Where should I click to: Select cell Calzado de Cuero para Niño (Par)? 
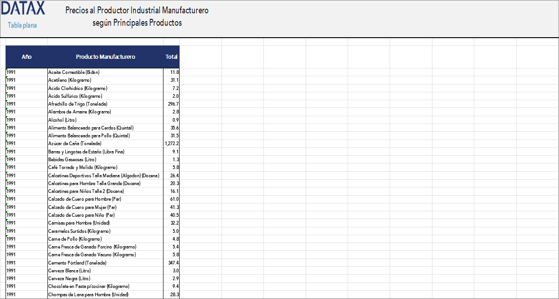(x=105, y=215)
